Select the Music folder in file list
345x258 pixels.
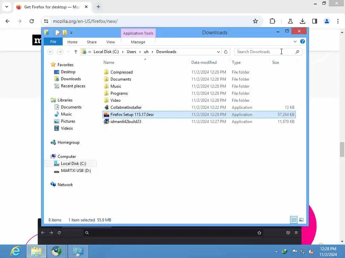coord(116,86)
